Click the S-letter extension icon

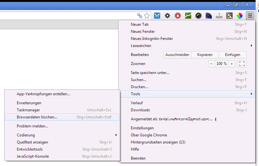click(x=229, y=16)
